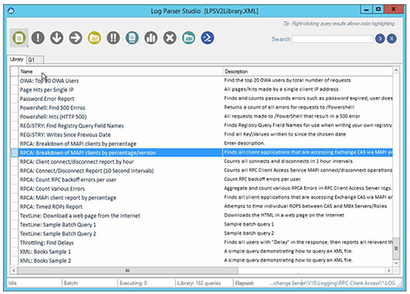Click the down-arrow import icon
The image size is (410, 294).
(x=57, y=38)
